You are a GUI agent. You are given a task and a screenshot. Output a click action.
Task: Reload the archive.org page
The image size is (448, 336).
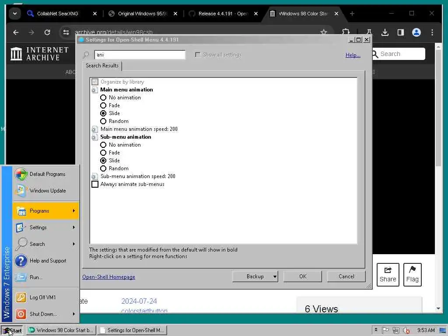47,32
